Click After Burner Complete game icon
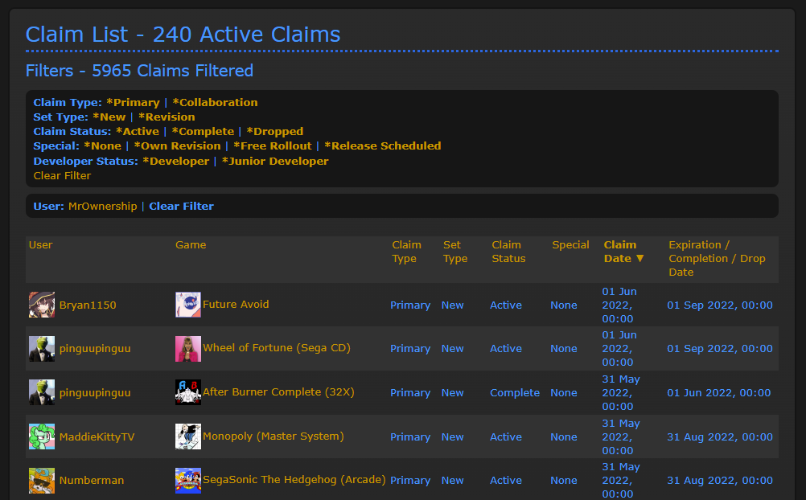 click(x=188, y=392)
